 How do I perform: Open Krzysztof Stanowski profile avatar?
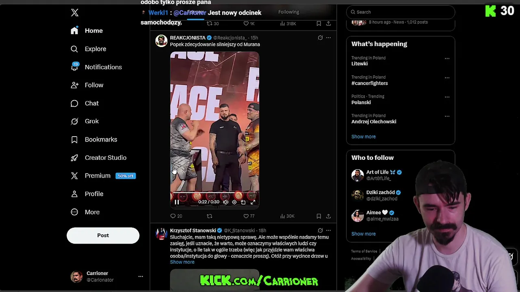pos(161,234)
